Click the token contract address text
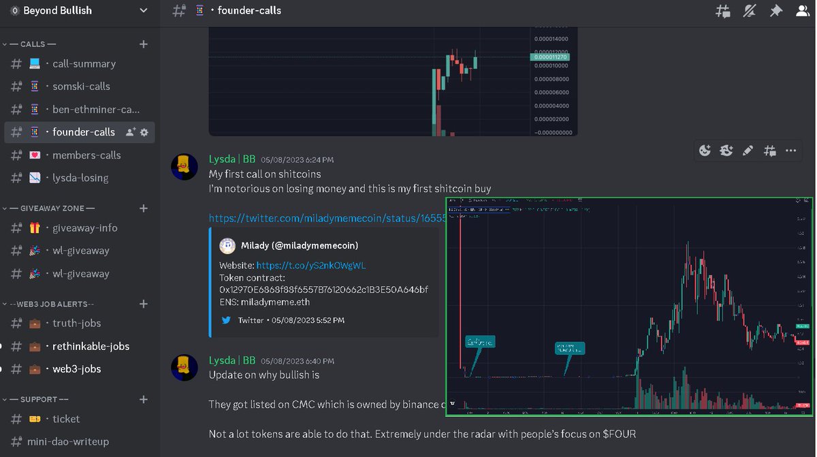The image size is (817, 457). [x=323, y=289]
